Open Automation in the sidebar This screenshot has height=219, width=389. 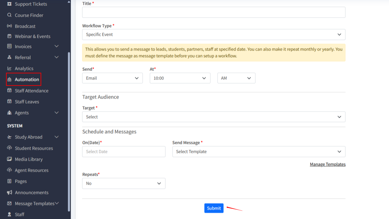[27, 80]
